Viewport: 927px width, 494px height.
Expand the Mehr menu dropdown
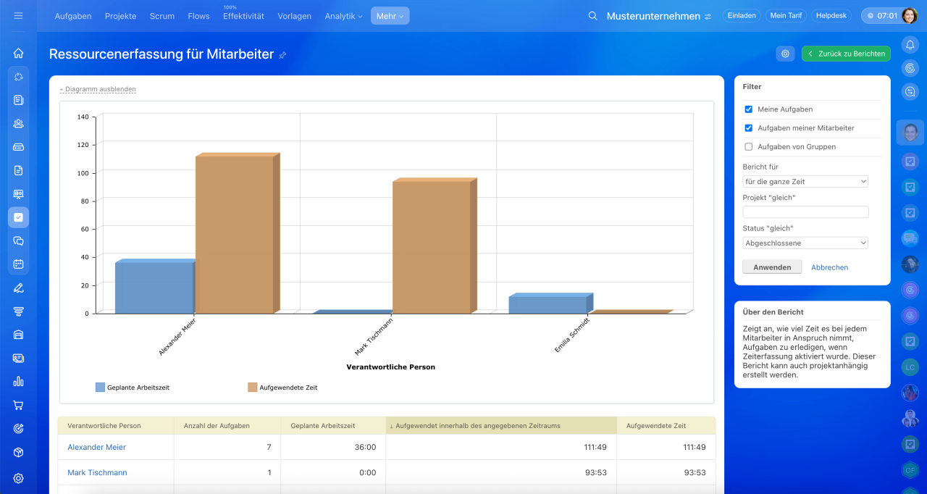coord(390,16)
